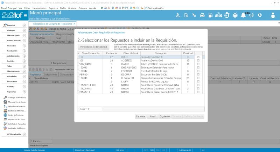Click the Siguiente button

(164, 116)
